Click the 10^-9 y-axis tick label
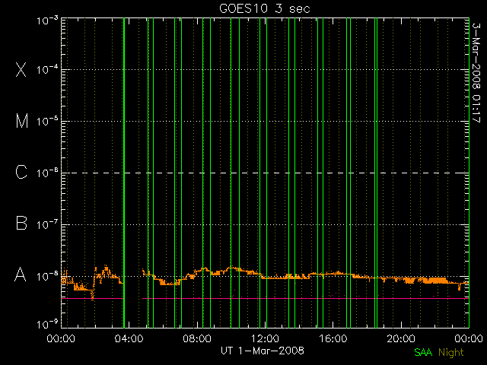 47,325
